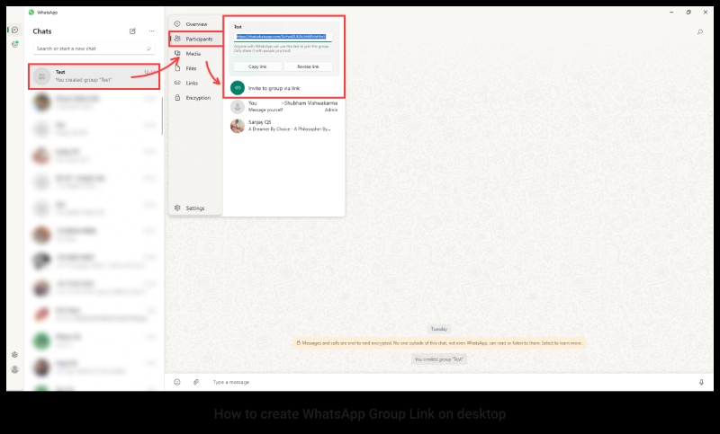The width and height of the screenshot is (720, 434).
Task: Record a voice message with the microphone
Action: coord(701,382)
